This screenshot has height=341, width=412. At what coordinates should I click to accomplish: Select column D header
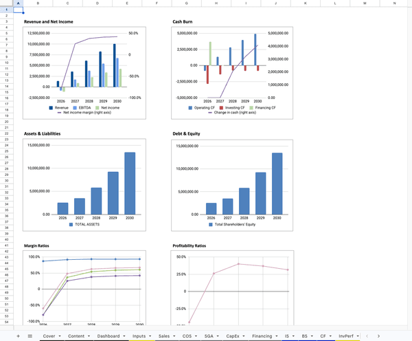click(97, 3)
